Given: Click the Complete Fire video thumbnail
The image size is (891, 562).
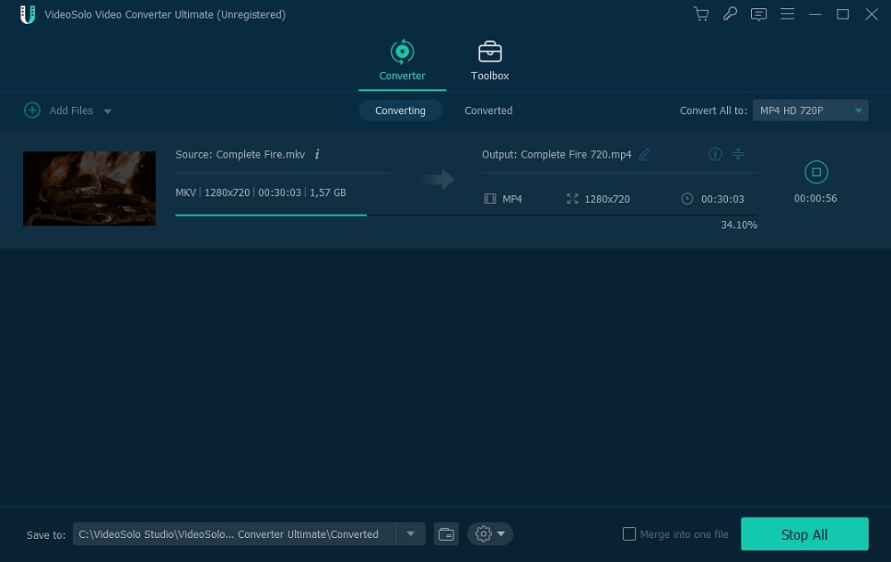Looking at the screenshot, I should (89, 188).
